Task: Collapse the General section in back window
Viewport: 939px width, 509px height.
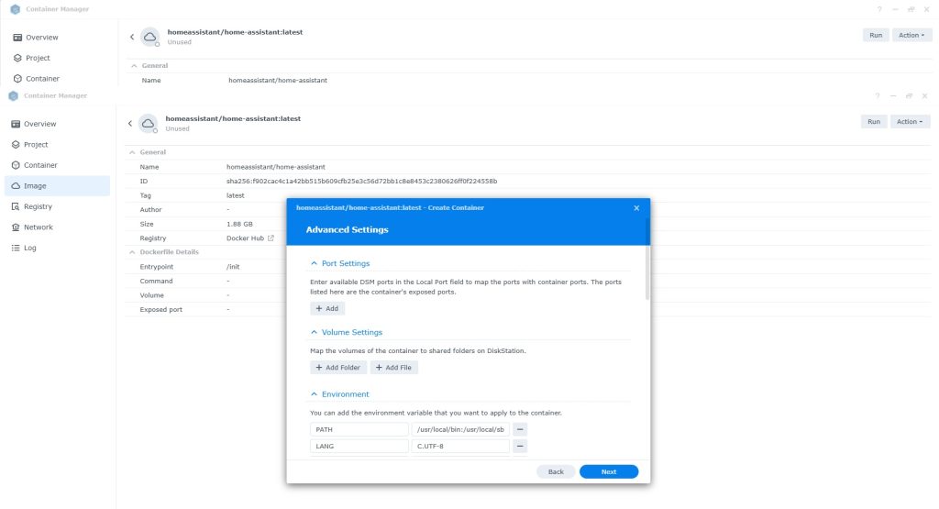Action: (x=134, y=66)
